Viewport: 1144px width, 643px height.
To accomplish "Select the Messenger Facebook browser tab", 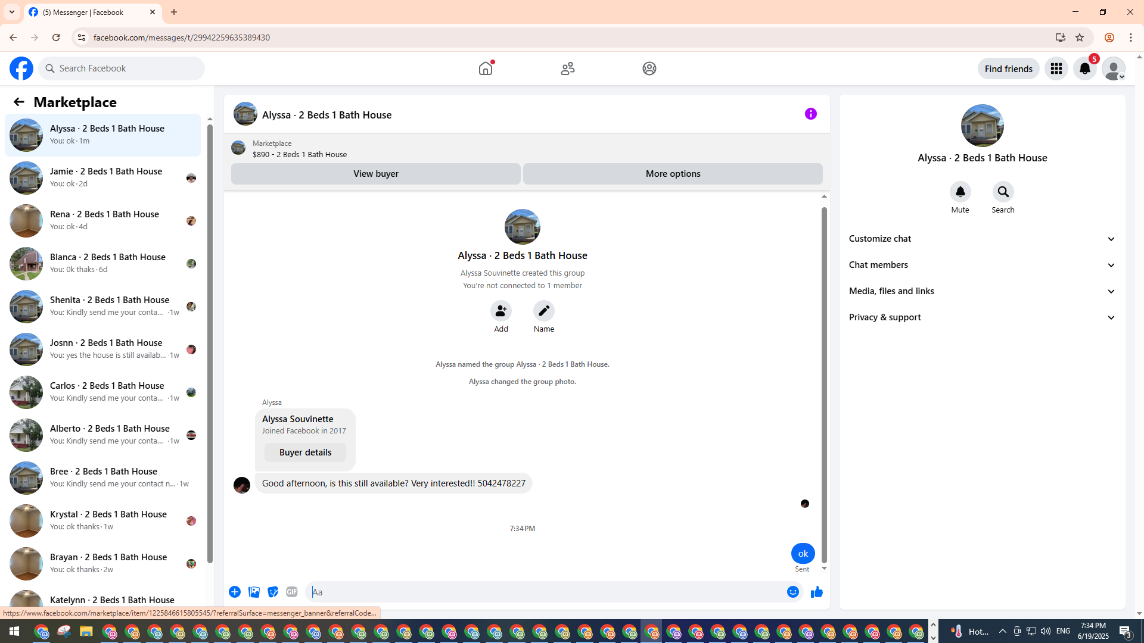I will pos(92,12).
